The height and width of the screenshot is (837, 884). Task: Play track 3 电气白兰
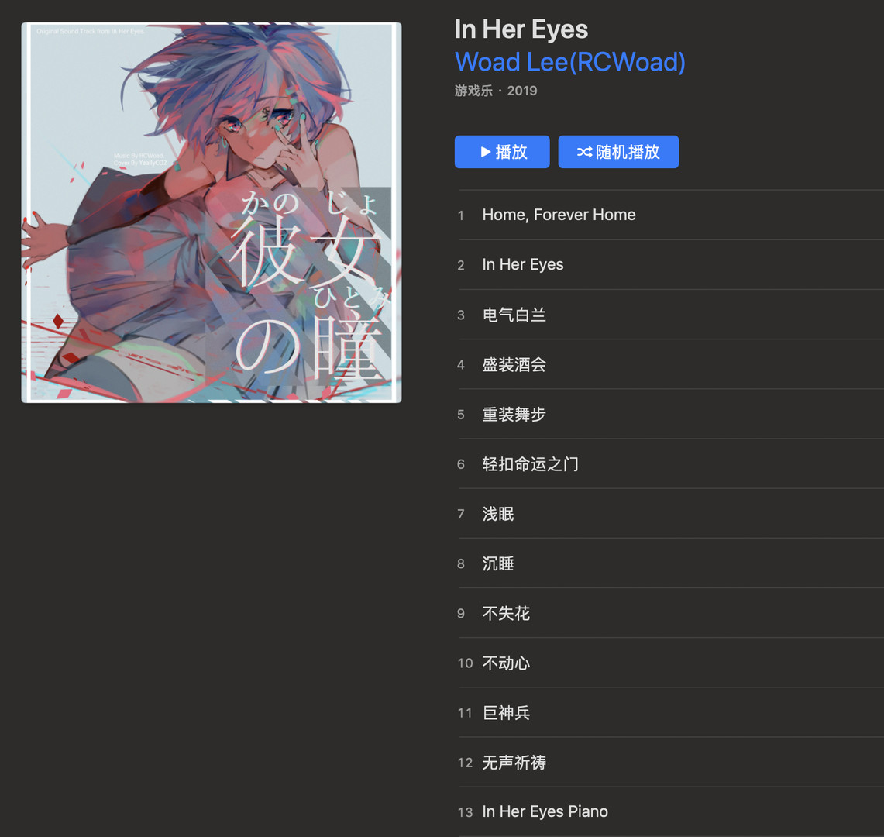[514, 315]
